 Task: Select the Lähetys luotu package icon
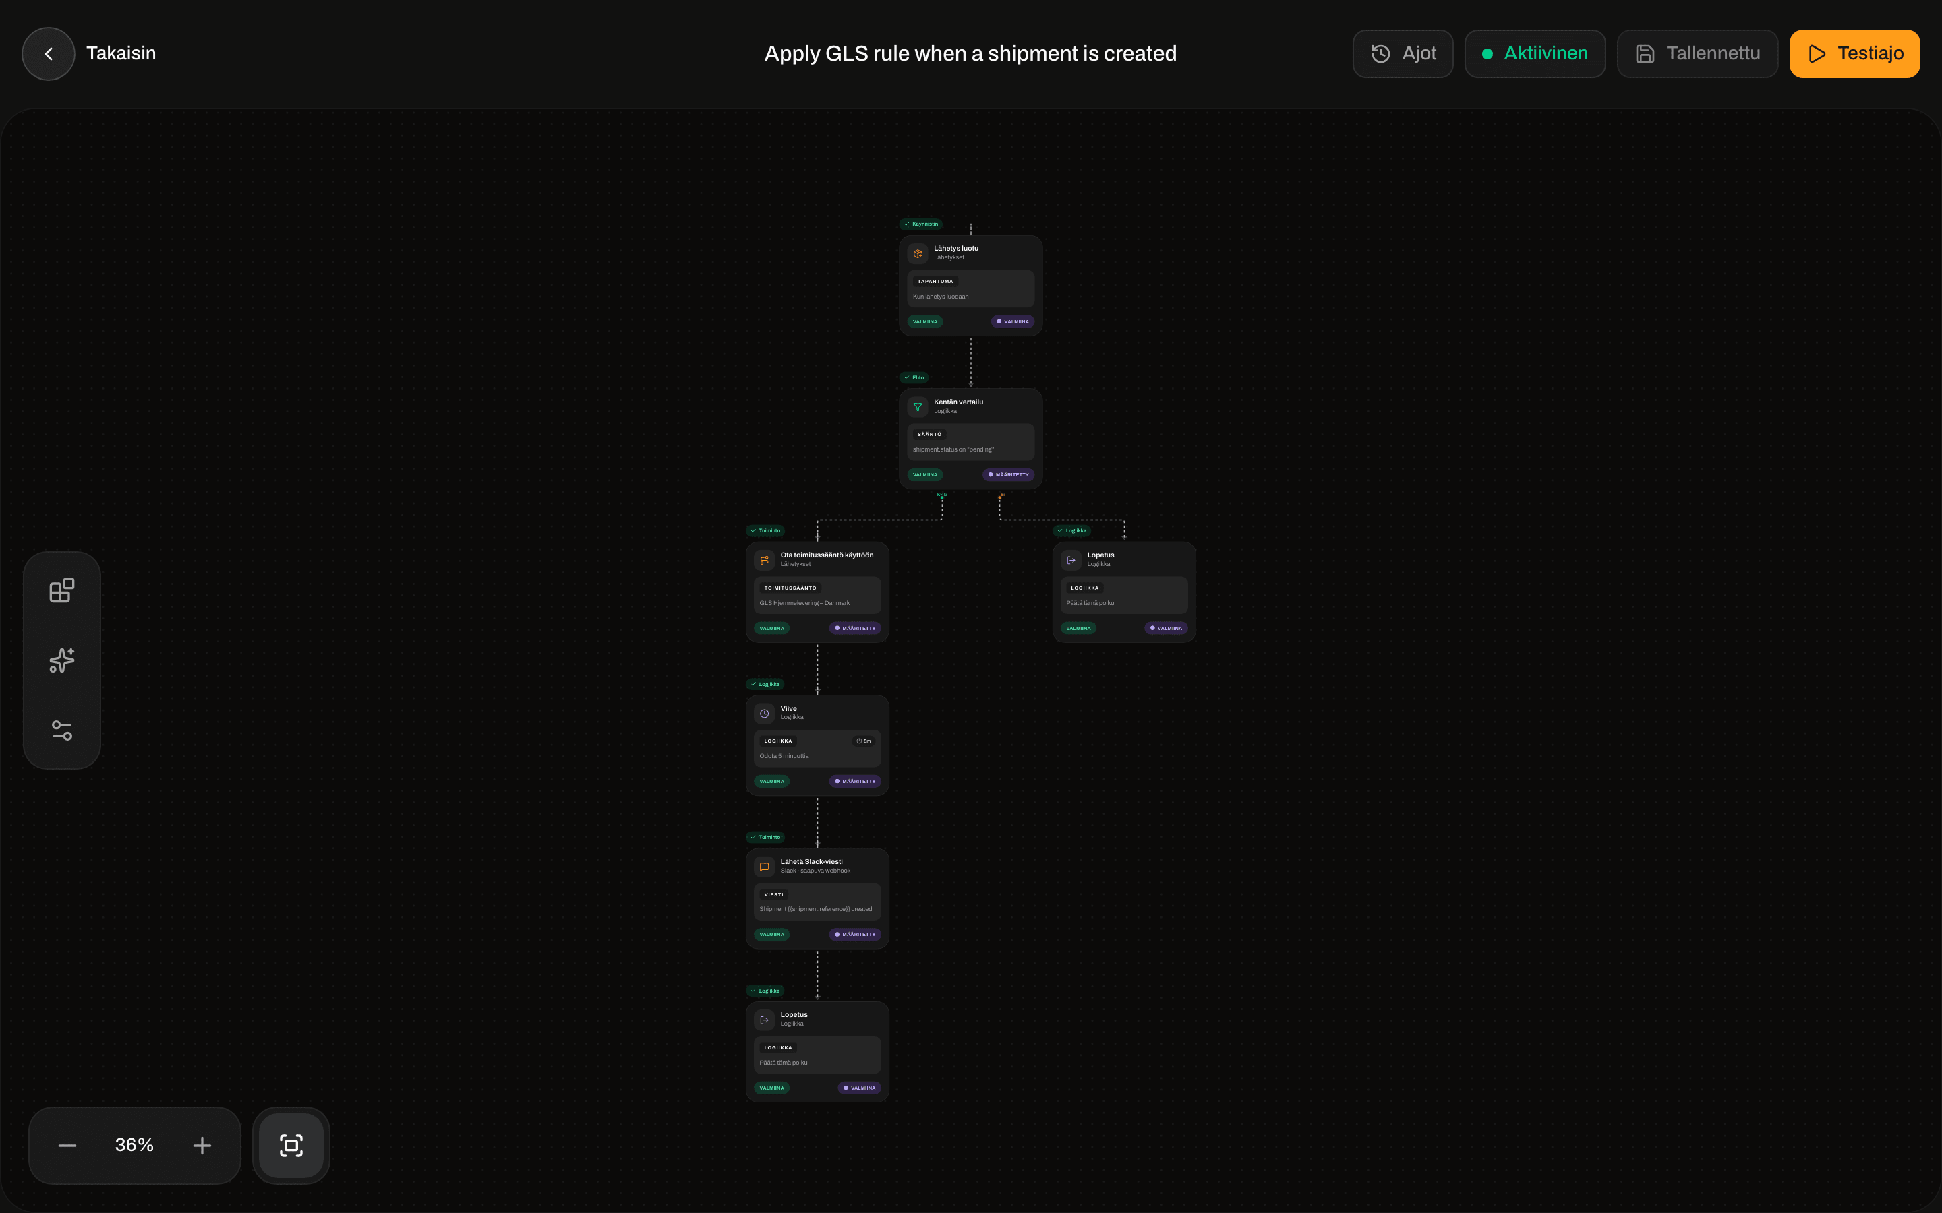point(917,253)
